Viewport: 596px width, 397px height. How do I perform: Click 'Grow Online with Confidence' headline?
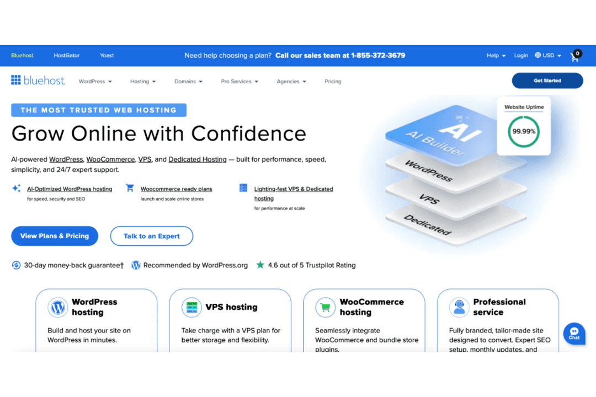(x=158, y=134)
